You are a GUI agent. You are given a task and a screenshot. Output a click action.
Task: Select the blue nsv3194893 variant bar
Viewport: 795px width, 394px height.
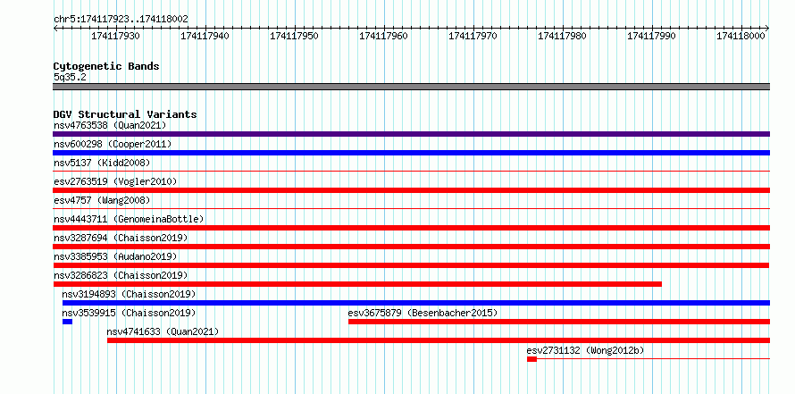[415, 303]
